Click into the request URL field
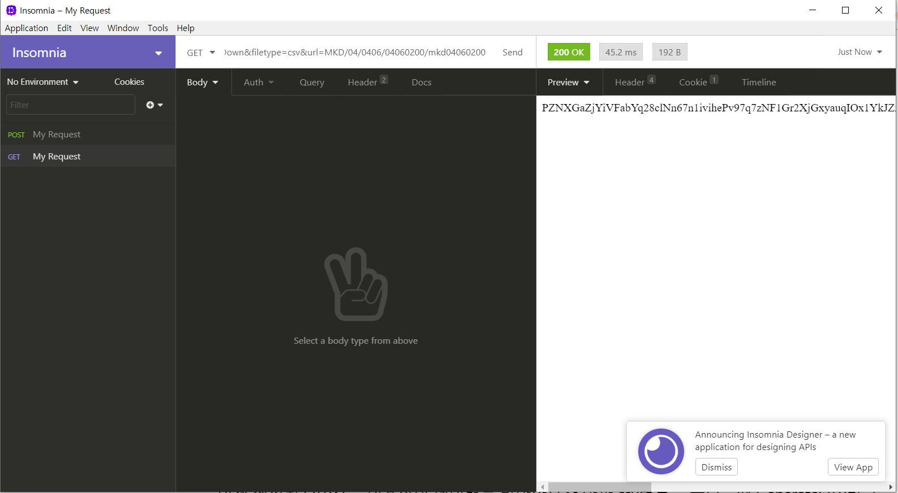898x493 pixels. pos(355,53)
